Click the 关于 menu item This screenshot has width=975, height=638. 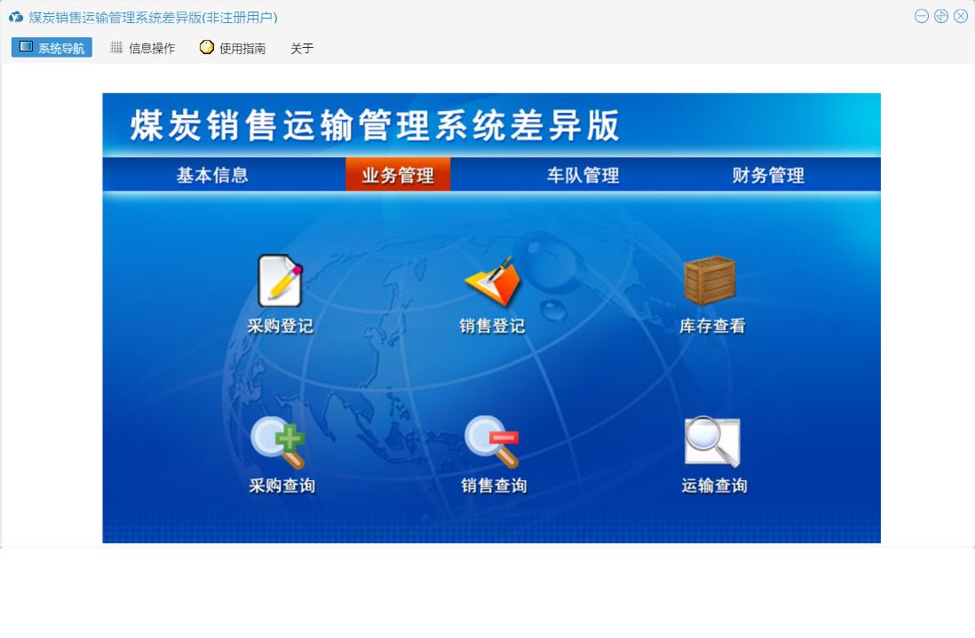click(x=302, y=48)
